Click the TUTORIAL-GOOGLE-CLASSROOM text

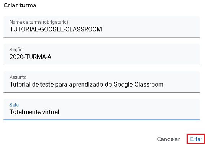[56, 29]
